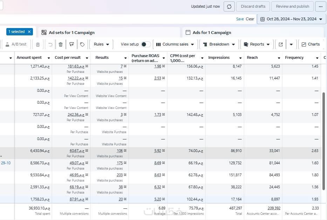This screenshot has height=220, width=327.
Task: Click info icon next to 106 results
Action: tap(125, 151)
